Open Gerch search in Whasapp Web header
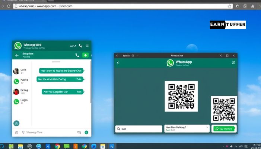This screenshot has height=149, width=261. pos(73,46)
